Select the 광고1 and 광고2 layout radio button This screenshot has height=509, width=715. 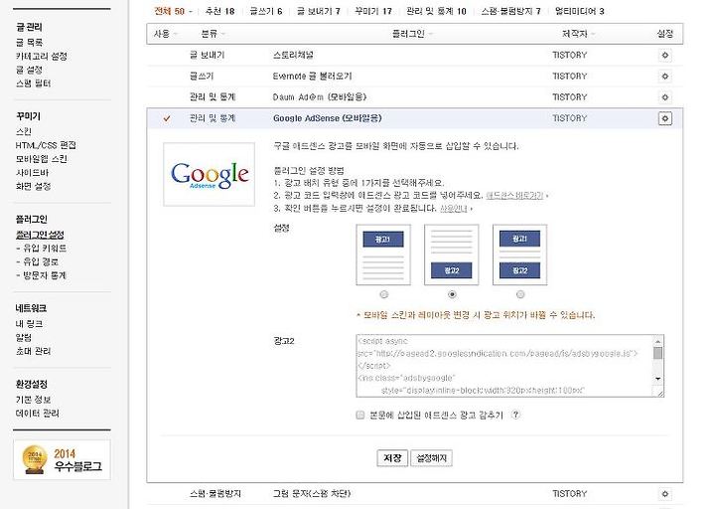(520, 294)
